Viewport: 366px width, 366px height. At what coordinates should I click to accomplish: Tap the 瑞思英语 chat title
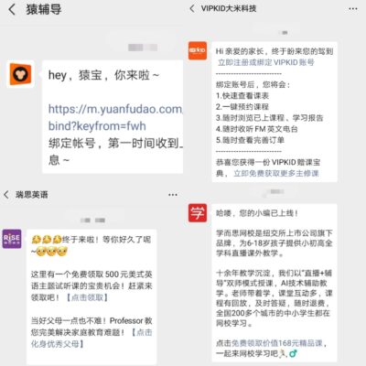point(32,195)
